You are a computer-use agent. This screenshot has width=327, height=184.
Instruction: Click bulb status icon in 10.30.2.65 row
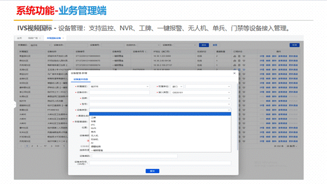[x=244, y=61]
